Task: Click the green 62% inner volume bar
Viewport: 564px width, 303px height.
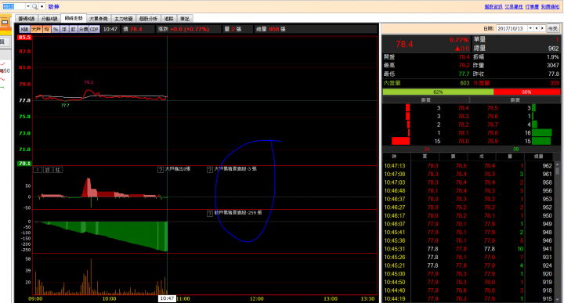Action: (438, 92)
